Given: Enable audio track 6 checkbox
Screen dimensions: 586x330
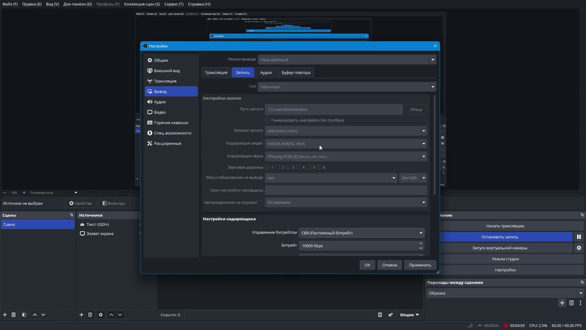Looking at the screenshot, I should coord(319,167).
